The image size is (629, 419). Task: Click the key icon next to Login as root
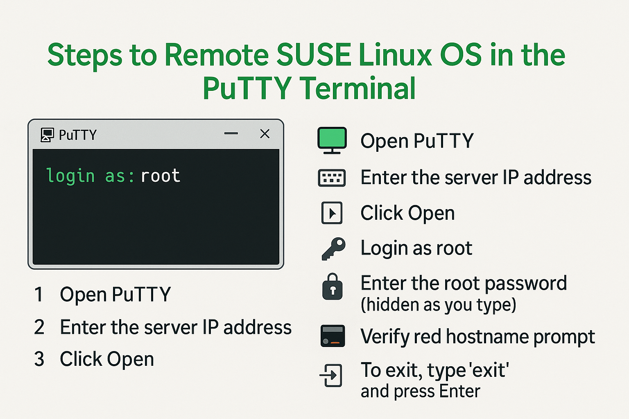pyautogui.click(x=333, y=248)
